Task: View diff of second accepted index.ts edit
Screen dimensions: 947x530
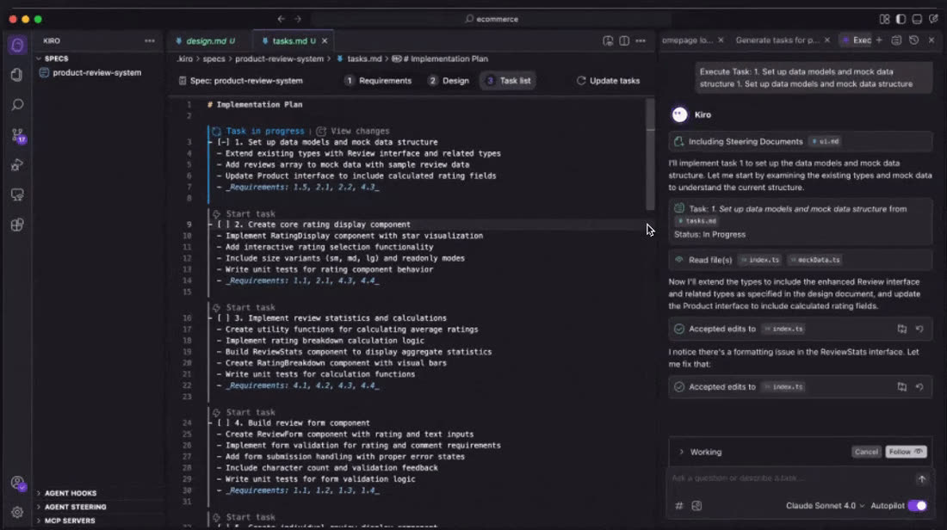Action: point(901,387)
